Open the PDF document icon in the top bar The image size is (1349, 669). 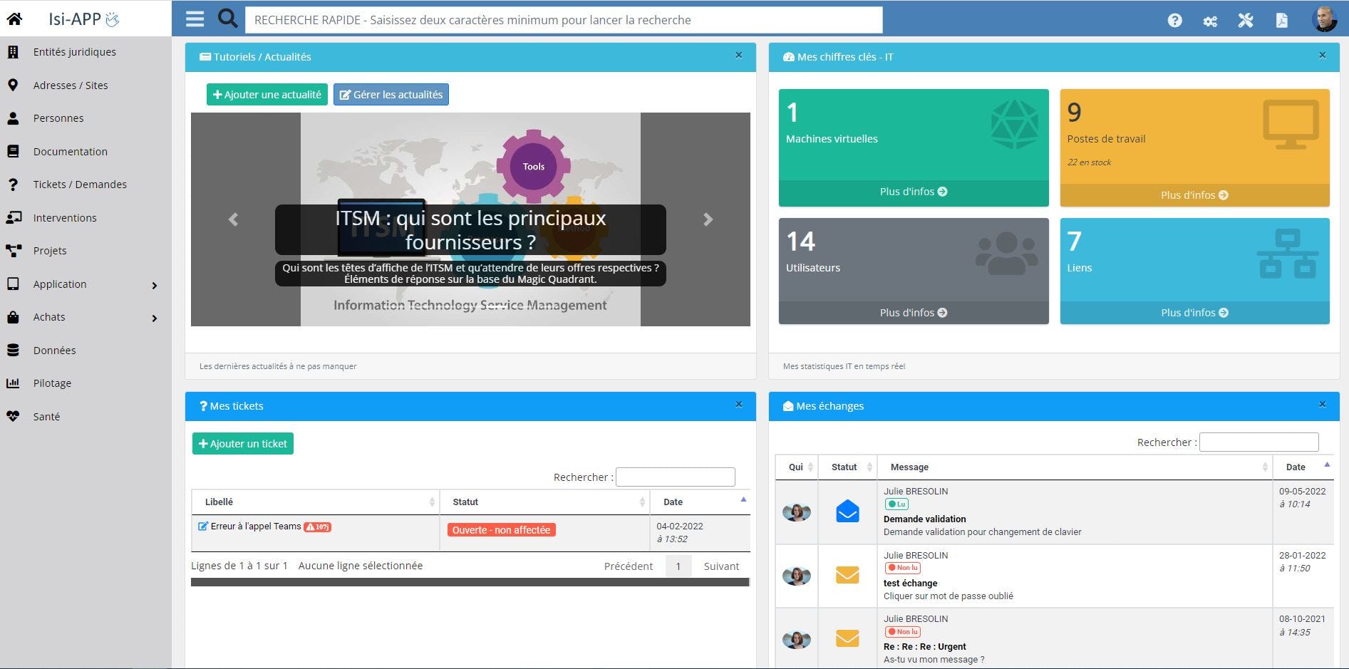1281,21
